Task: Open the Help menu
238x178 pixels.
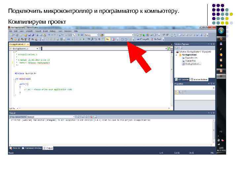Action: click(x=76, y=31)
